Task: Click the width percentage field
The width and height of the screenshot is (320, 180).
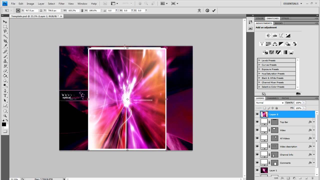Action: (x=73, y=10)
